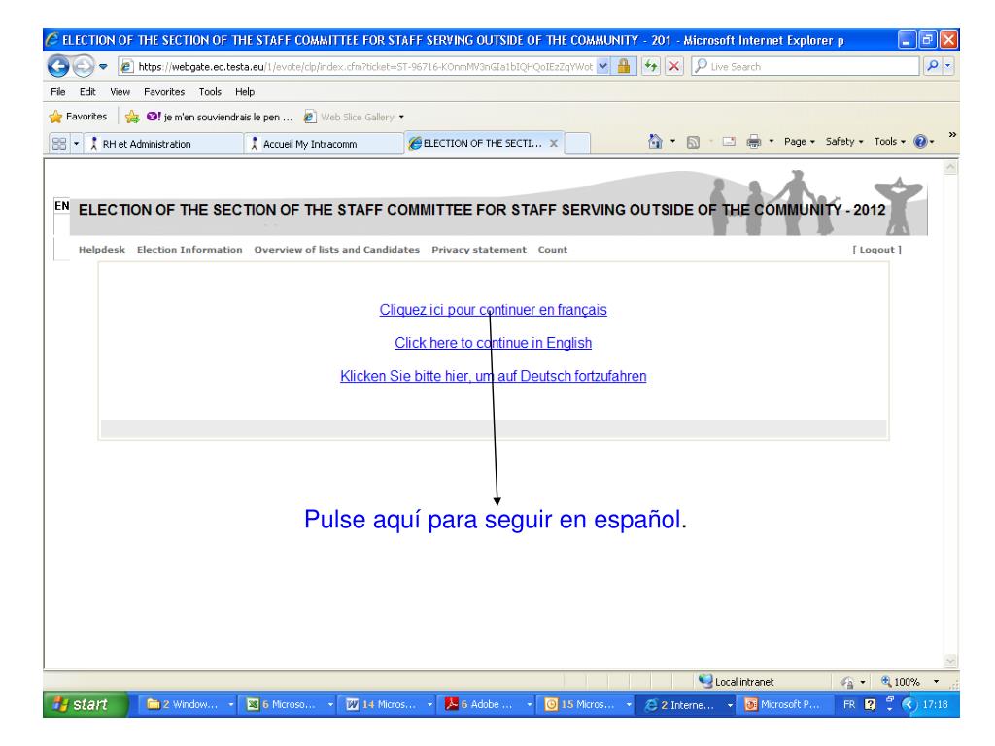Click the Live Search input box
Screen dimensions: 995x746
click(805, 66)
